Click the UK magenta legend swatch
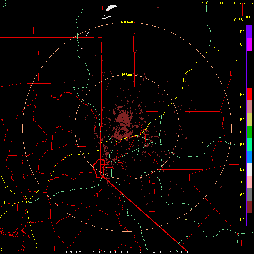 (x=249, y=44)
